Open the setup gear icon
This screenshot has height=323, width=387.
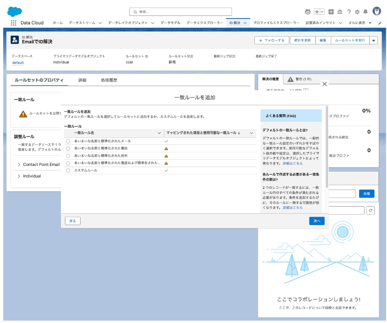click(x=357, y=12)
